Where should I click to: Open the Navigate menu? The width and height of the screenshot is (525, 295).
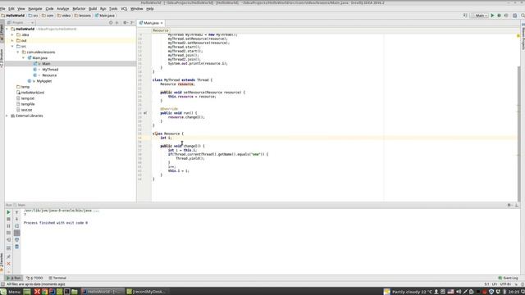pos(34,9)
